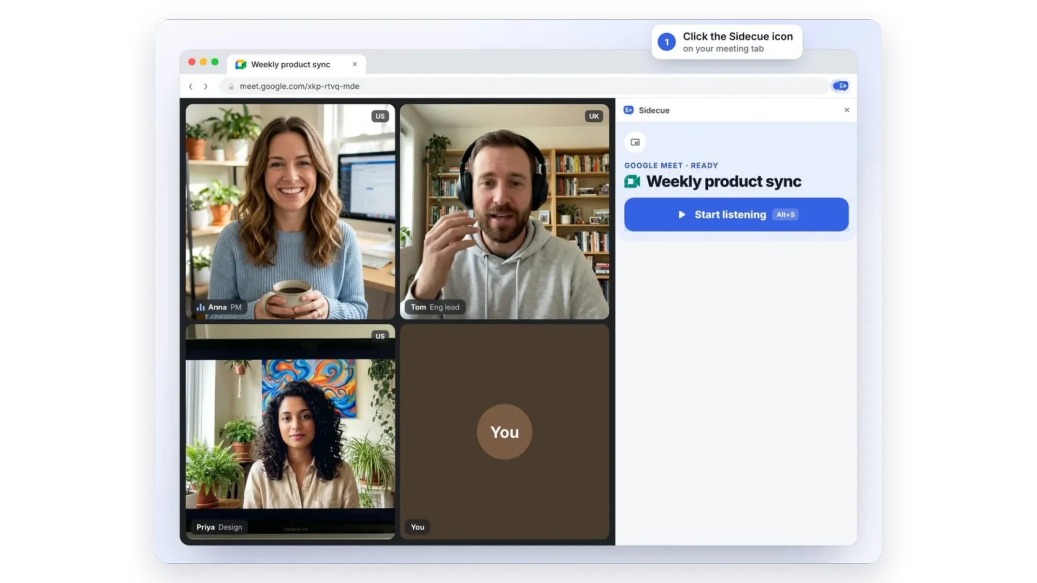1037x583 pixels.
Task: Select Anna's video tile
Action: tap(290, 211)
